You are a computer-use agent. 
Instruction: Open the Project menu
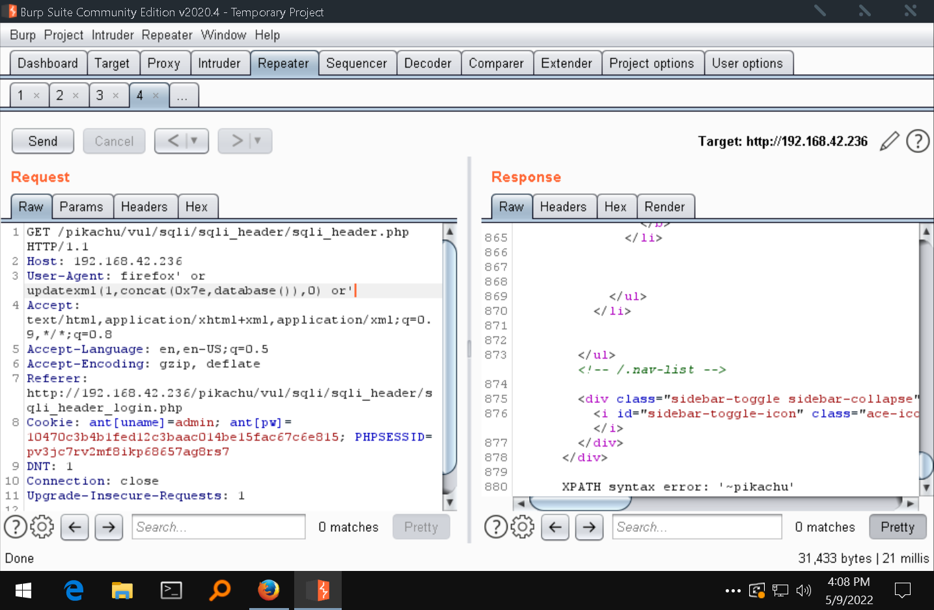tap(64, 35)
